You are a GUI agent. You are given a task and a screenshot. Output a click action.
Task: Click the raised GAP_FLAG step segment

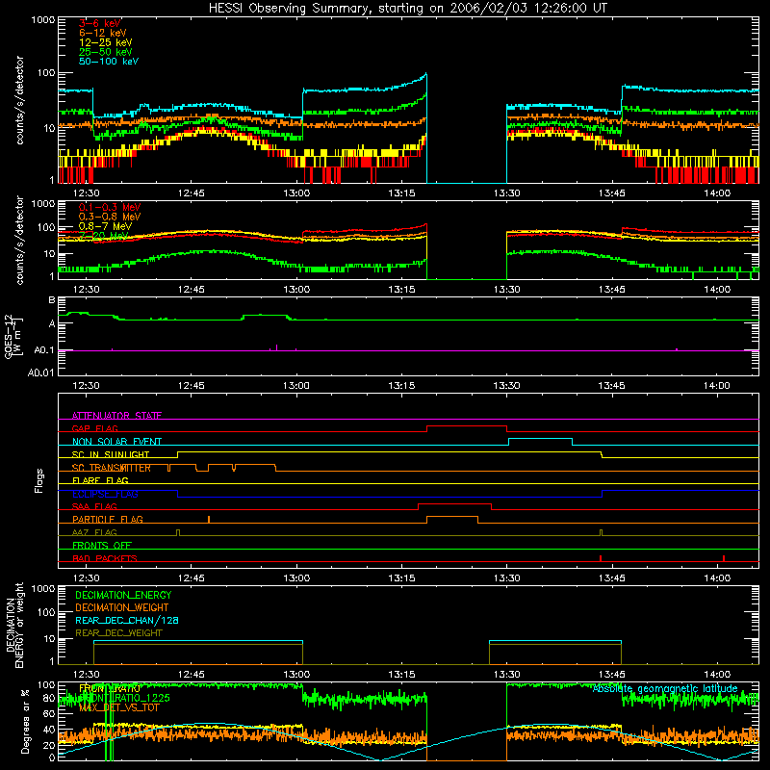click(467, 425)
